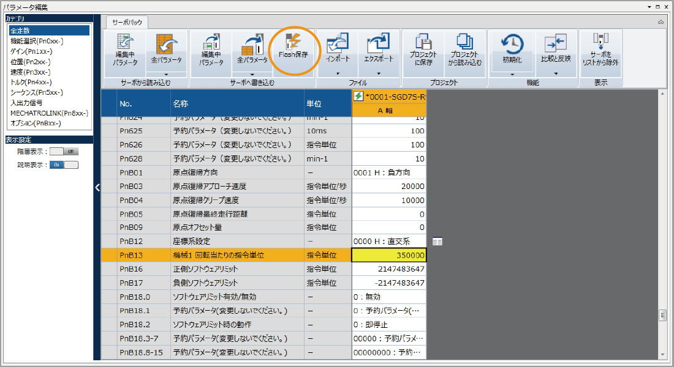674x367 pixels.
Task: Toggle the 階層表示 switch
Action: click(x=64, y=151)
